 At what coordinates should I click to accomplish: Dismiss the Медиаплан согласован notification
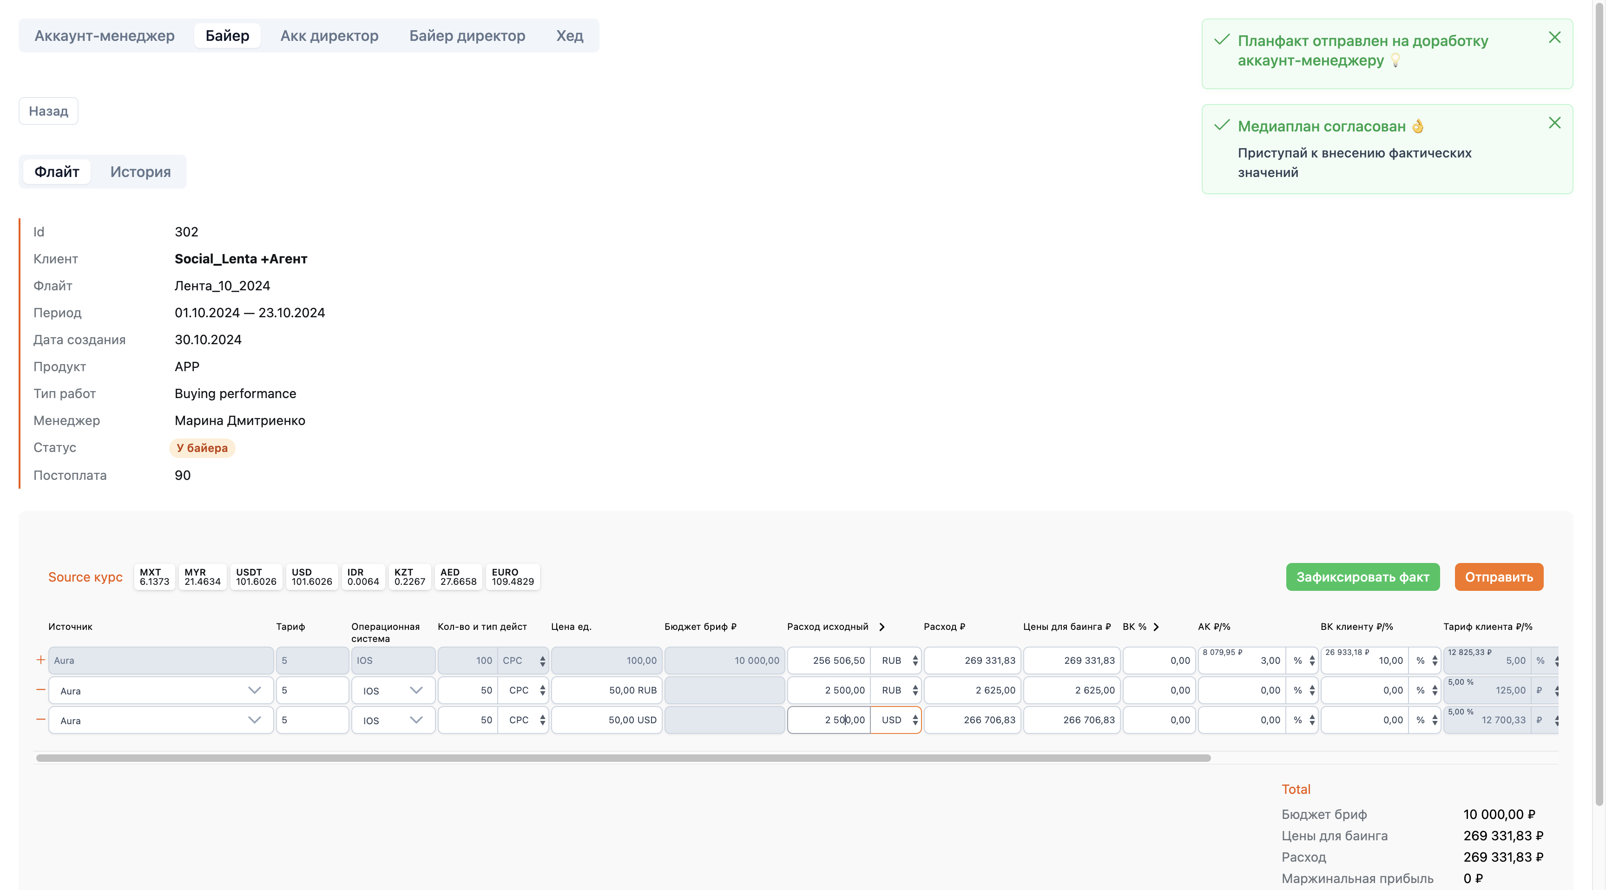tap(1554, 123)
